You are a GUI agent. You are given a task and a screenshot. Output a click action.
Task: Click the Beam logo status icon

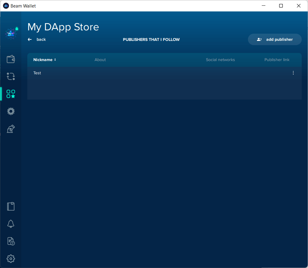click(11, 33)
